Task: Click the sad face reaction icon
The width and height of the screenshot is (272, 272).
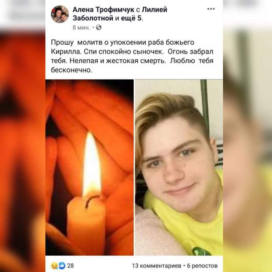Action: coord(54,265)
